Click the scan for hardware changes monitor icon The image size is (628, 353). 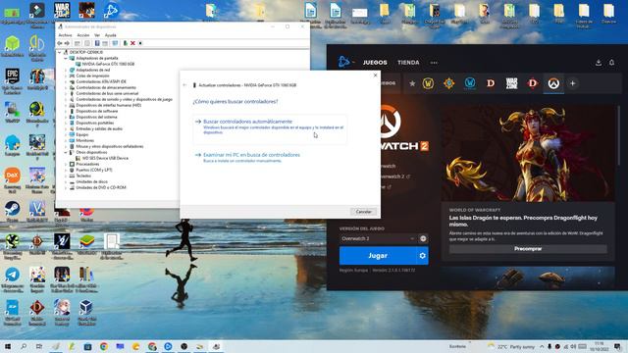(116, 43)
